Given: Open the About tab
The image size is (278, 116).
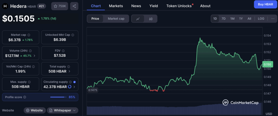Looking at the screenshot, I should pos(205,6).
